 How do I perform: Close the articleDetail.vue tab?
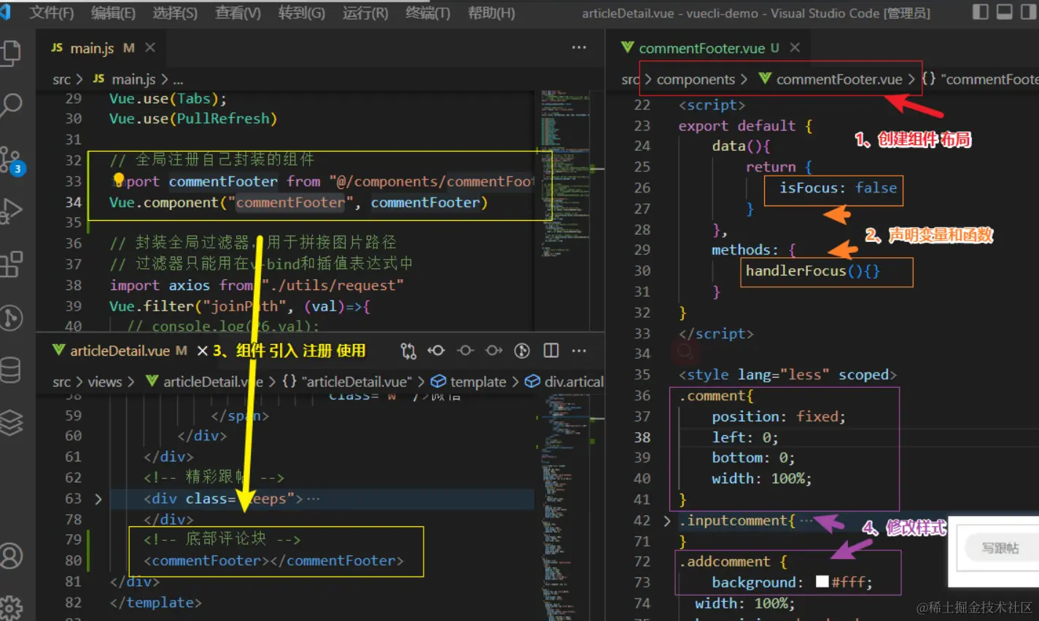click(x=203, y=351)
